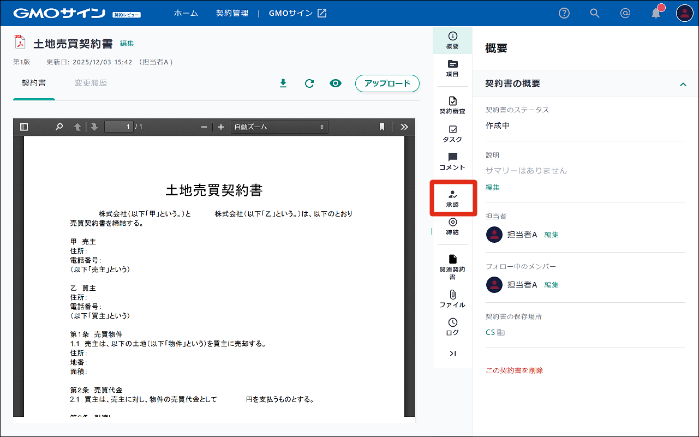The width and height of the screenshot is (699, 437).
Task: Collapse the 契約書の概要 section
Action: pos(682,84)
